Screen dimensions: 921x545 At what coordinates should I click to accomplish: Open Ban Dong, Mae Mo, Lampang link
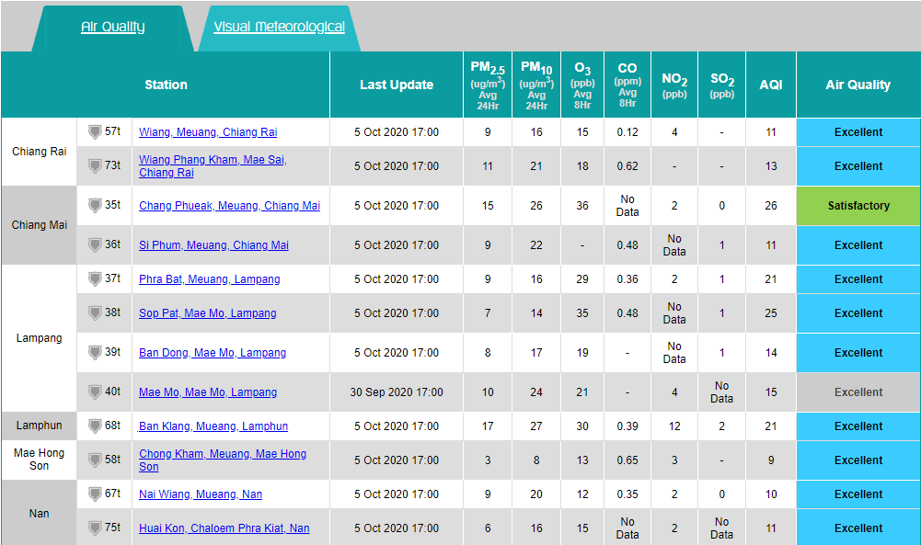[213, 353]
